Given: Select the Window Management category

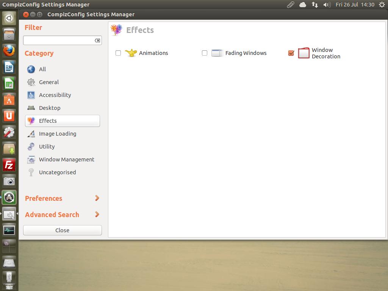Looking at the screenshot, I should (66, 160).
